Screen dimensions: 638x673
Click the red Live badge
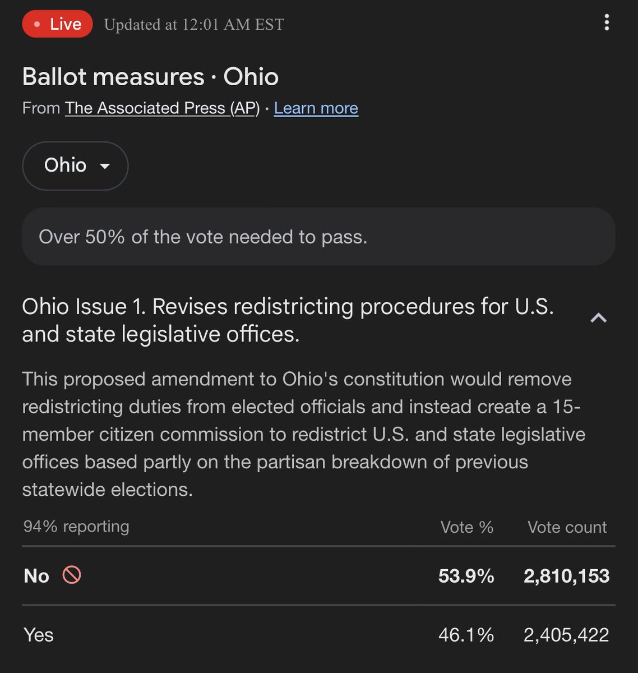(57, 24)
